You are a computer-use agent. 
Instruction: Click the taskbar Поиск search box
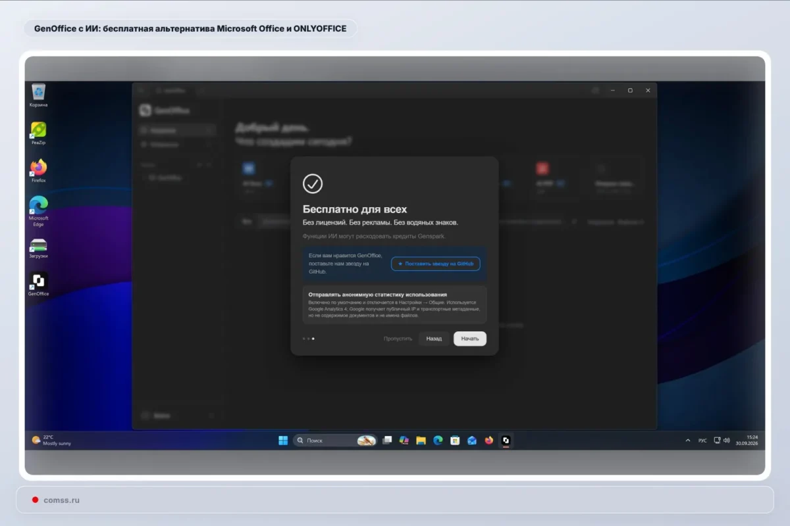334,441
